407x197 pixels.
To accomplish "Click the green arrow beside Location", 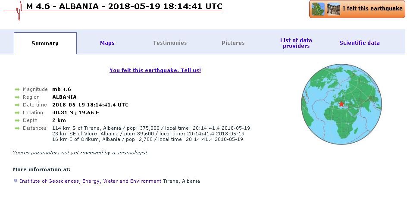I will click(17, 113).
